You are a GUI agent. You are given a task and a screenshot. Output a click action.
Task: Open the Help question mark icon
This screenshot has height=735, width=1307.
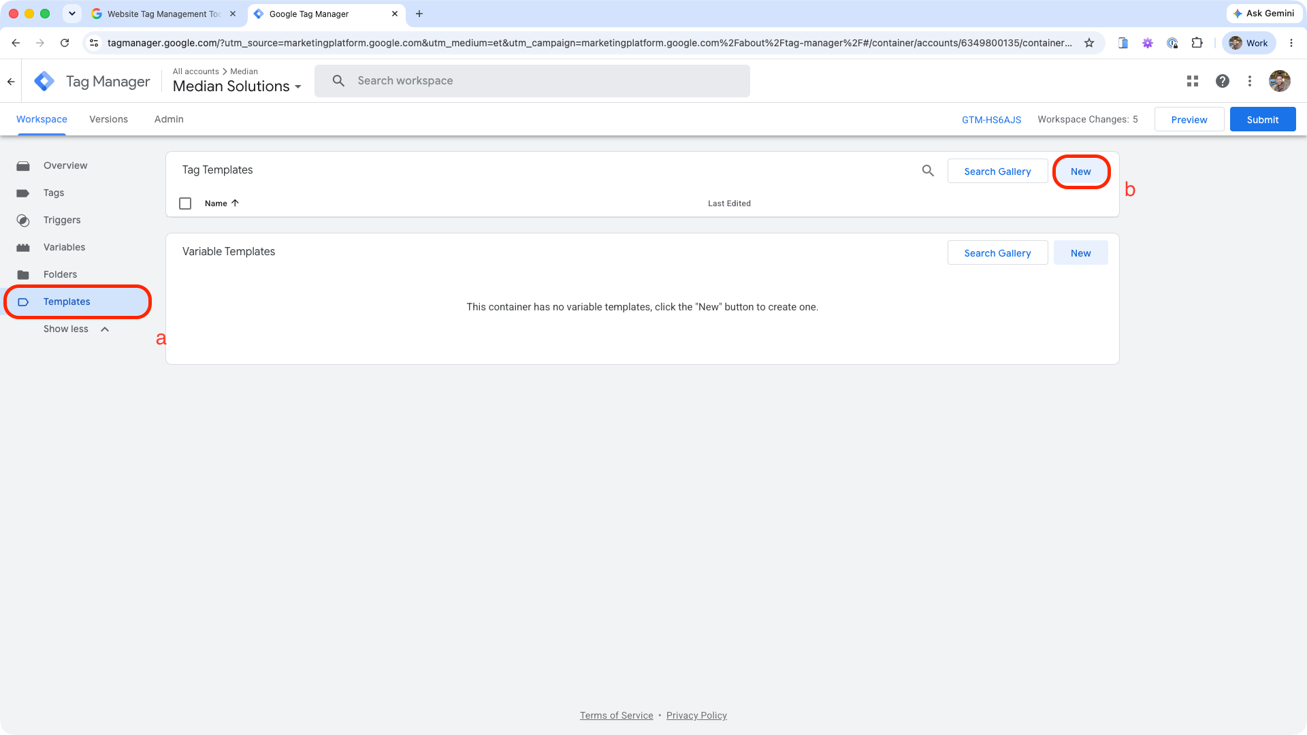(x=1223, y=81)
